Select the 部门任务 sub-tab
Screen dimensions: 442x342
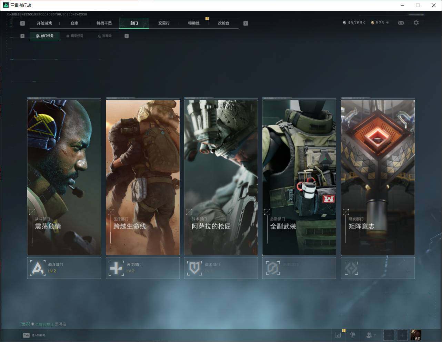[x=45, y=36]
